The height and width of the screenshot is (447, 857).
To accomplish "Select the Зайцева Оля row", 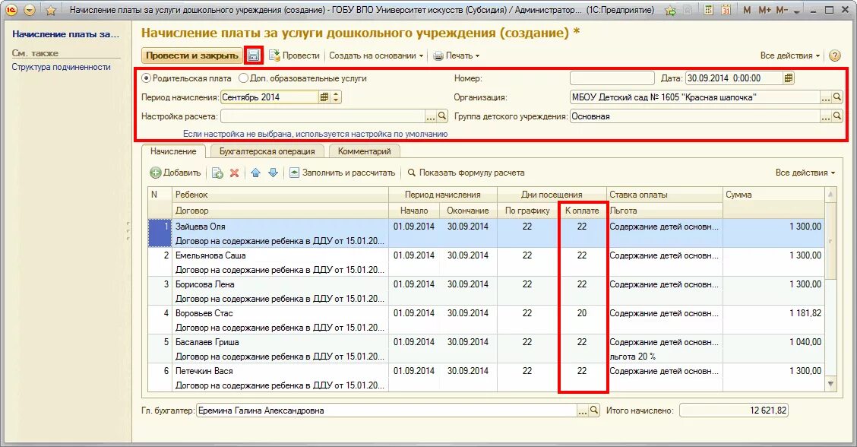I will (x=485, y=233).
